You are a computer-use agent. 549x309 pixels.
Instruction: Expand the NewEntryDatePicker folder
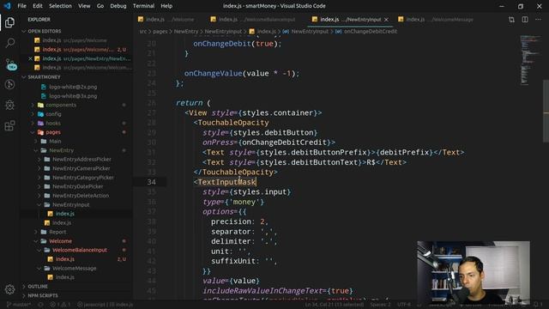(78, 186)
